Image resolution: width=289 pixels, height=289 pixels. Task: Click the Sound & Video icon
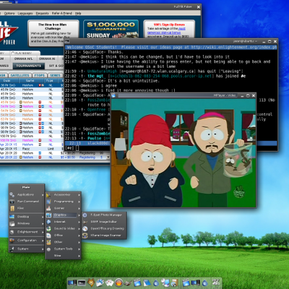click(x=48, y=228)
